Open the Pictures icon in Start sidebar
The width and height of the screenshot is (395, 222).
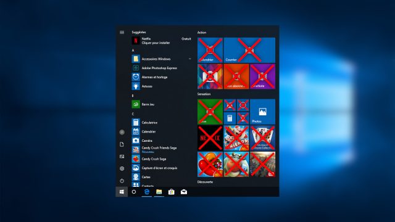click(x=122, y=156)
